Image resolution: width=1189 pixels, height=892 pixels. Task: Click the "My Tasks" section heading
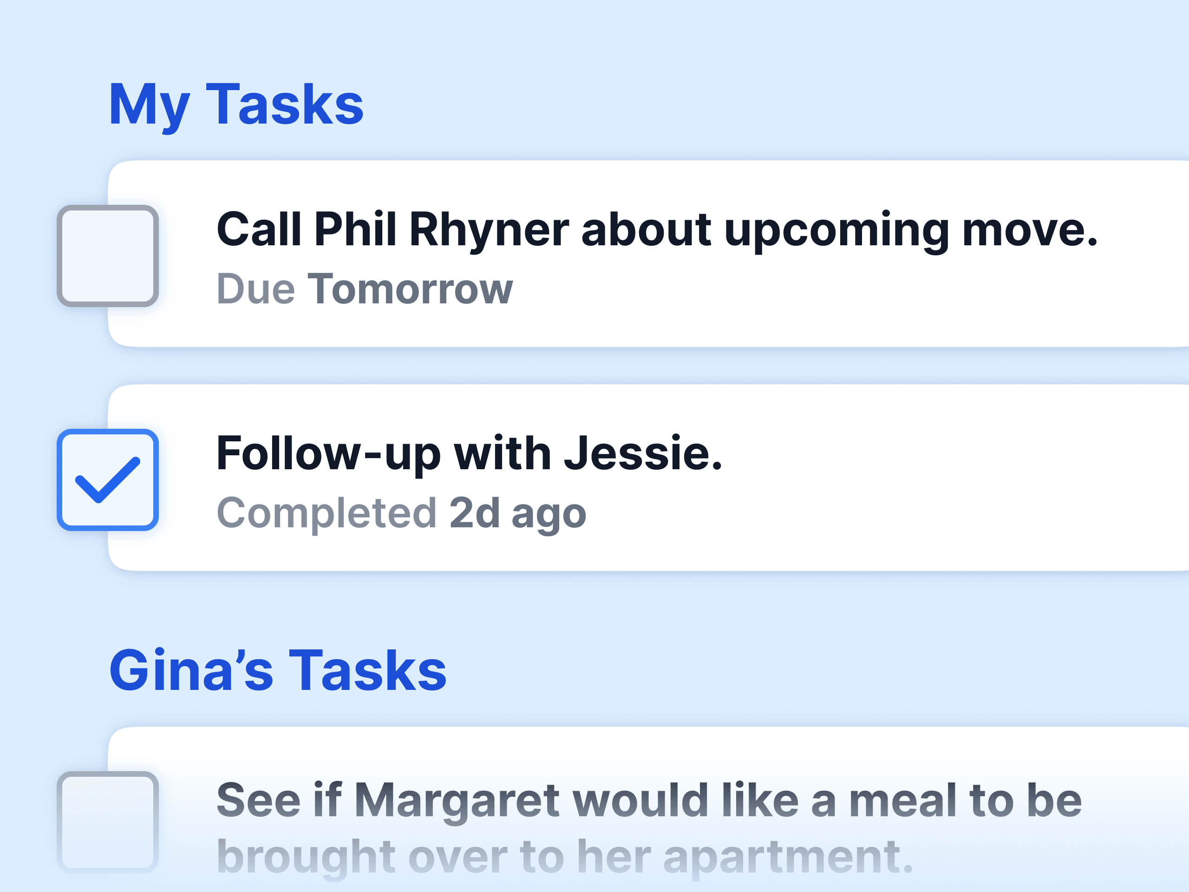(236, 105)
